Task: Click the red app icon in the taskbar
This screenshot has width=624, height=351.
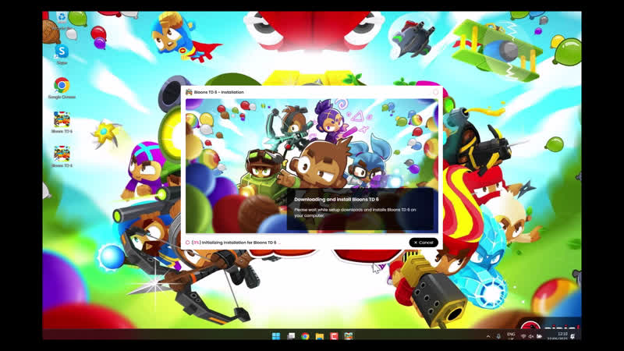Action: 334,336
